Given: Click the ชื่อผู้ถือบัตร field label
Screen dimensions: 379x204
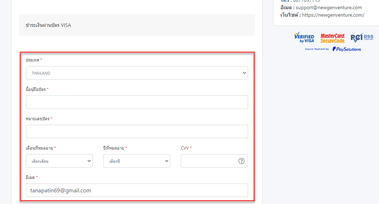Looking at the screenshot, I should 36,89.
